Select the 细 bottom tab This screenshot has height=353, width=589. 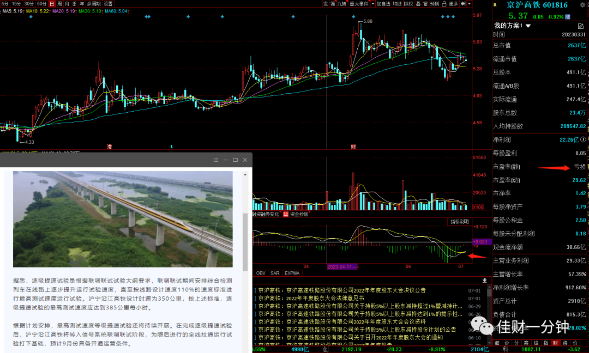(x=497, y=343)
